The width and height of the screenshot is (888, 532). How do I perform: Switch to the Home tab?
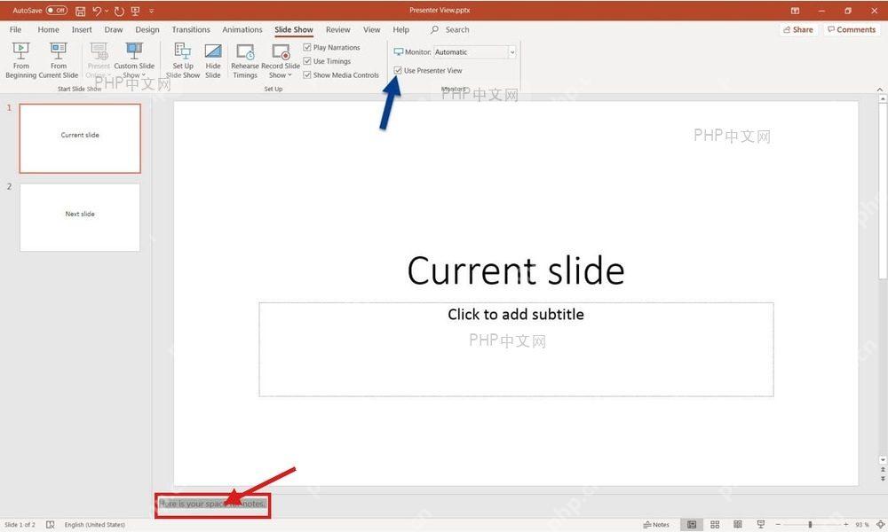tap(48, 29)
